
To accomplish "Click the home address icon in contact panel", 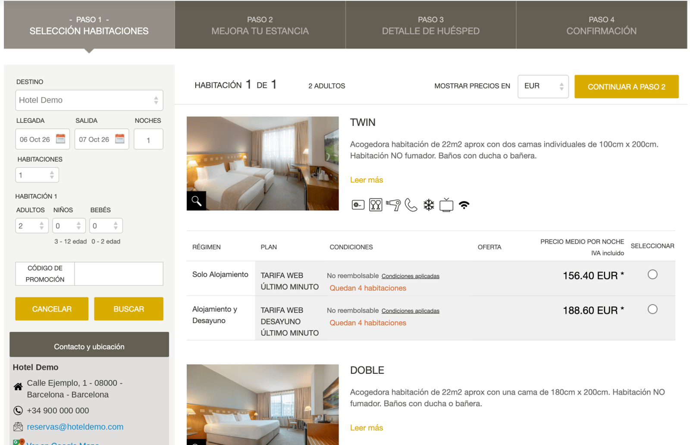I will point(18,386).
